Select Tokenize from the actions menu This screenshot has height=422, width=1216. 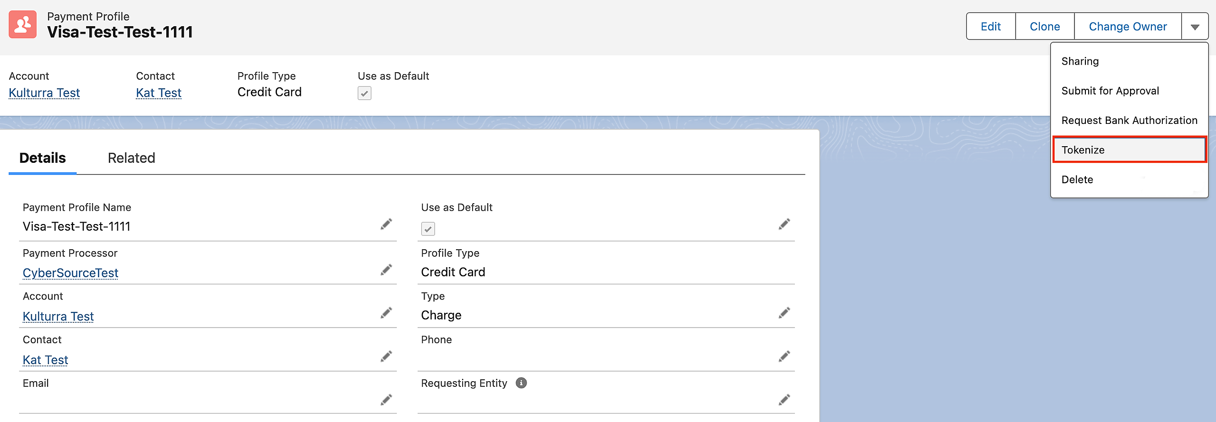pos(1129,150)
